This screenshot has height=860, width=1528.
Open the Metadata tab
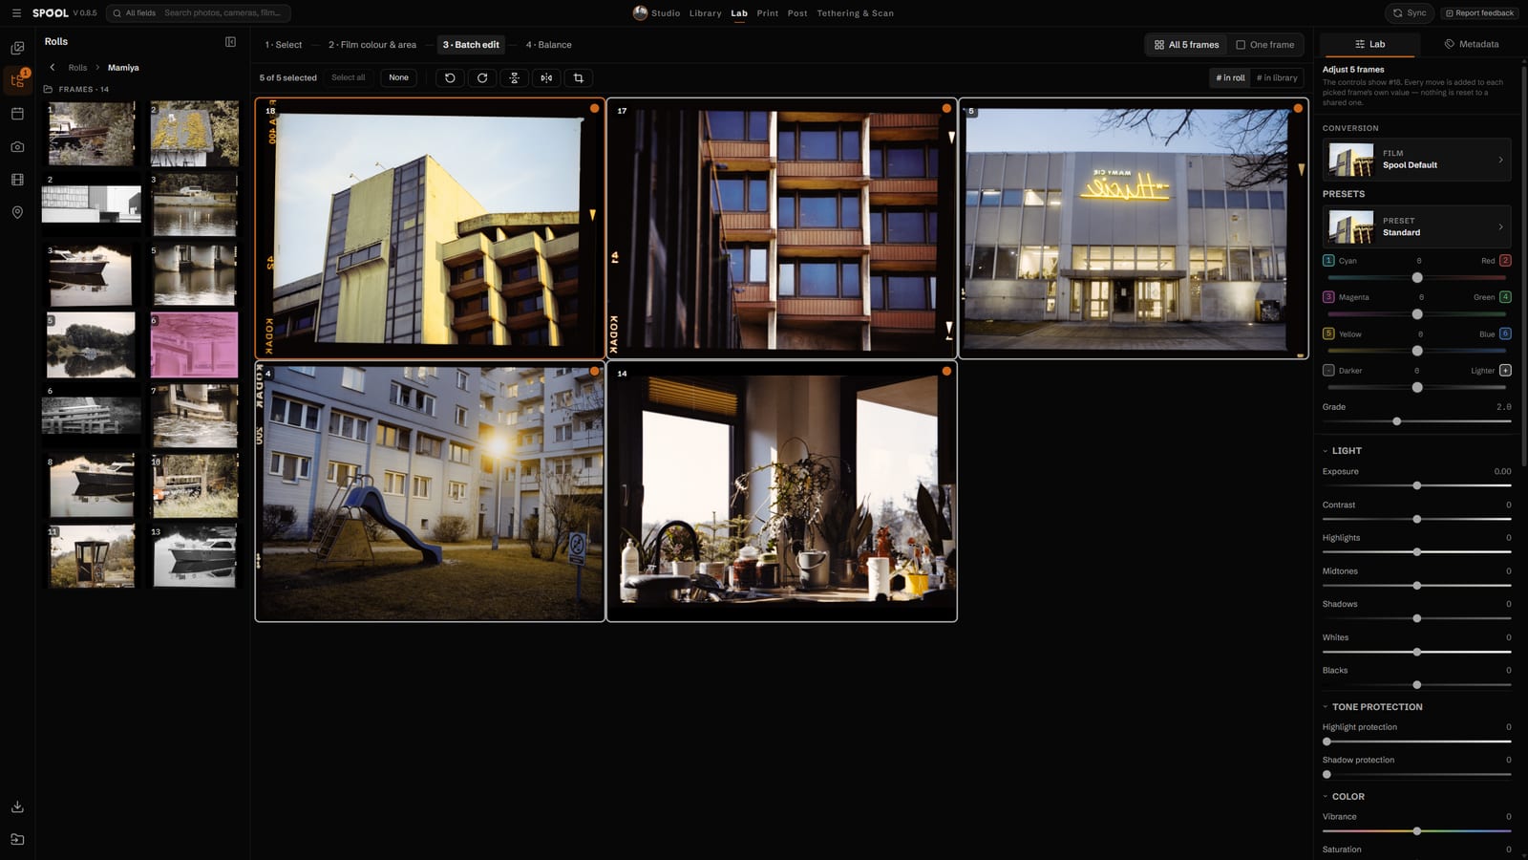(x=1471, y=44)
